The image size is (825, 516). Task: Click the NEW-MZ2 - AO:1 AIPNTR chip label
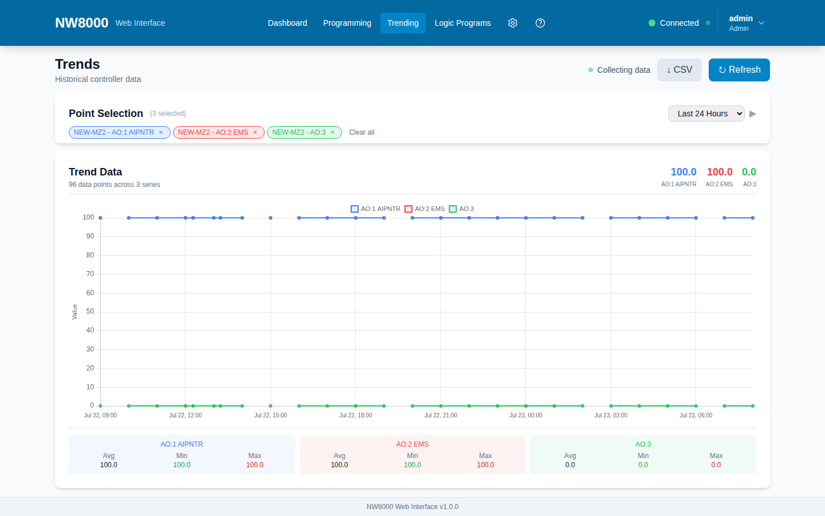[x=114, y=132]
